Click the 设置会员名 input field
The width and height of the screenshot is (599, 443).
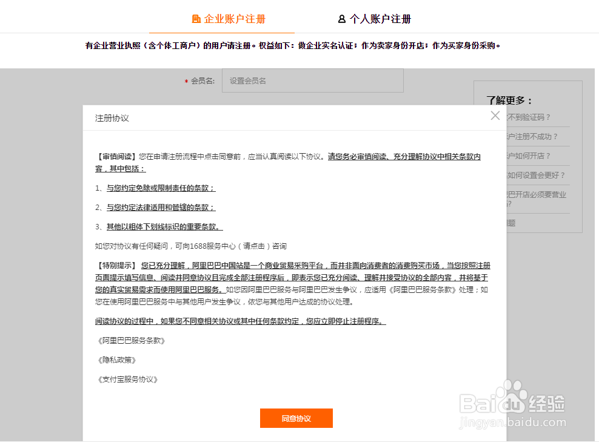click(x=312, y=80)
